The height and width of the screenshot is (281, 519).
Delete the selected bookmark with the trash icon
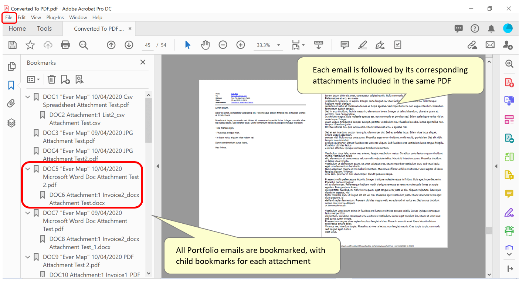click(x=52, y=79)
